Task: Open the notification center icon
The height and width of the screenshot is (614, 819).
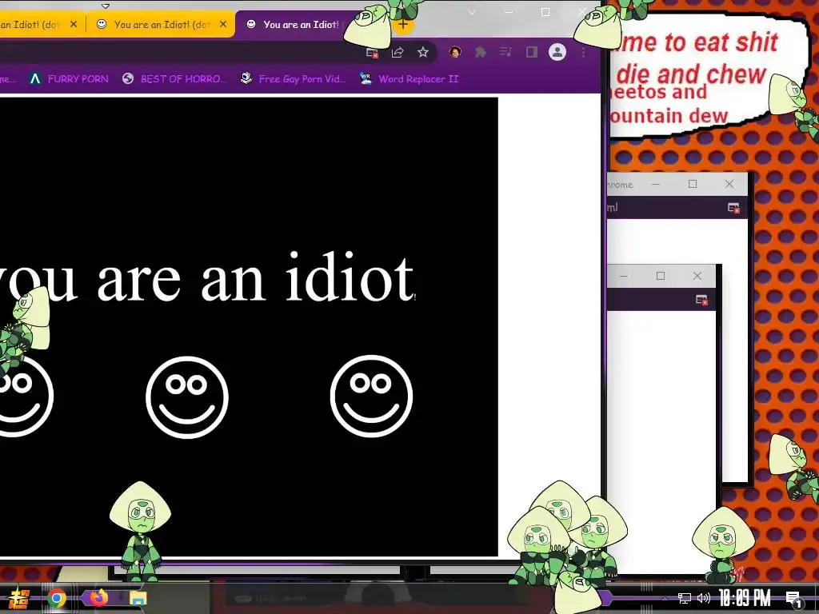Action: pos(793,599)
